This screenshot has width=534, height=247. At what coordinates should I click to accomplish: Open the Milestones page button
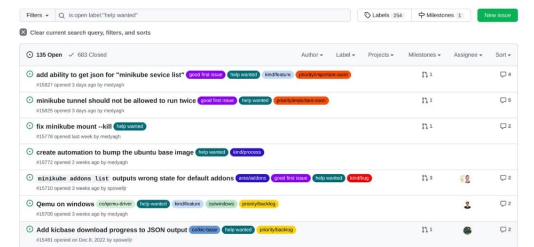coord(441,16)
